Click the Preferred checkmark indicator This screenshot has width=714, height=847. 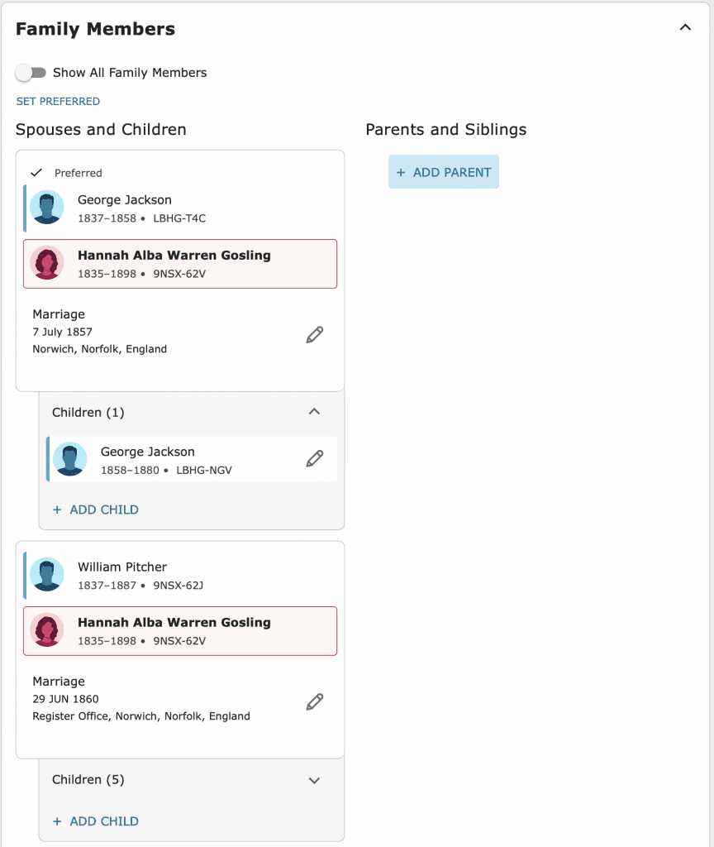(36, 173)
